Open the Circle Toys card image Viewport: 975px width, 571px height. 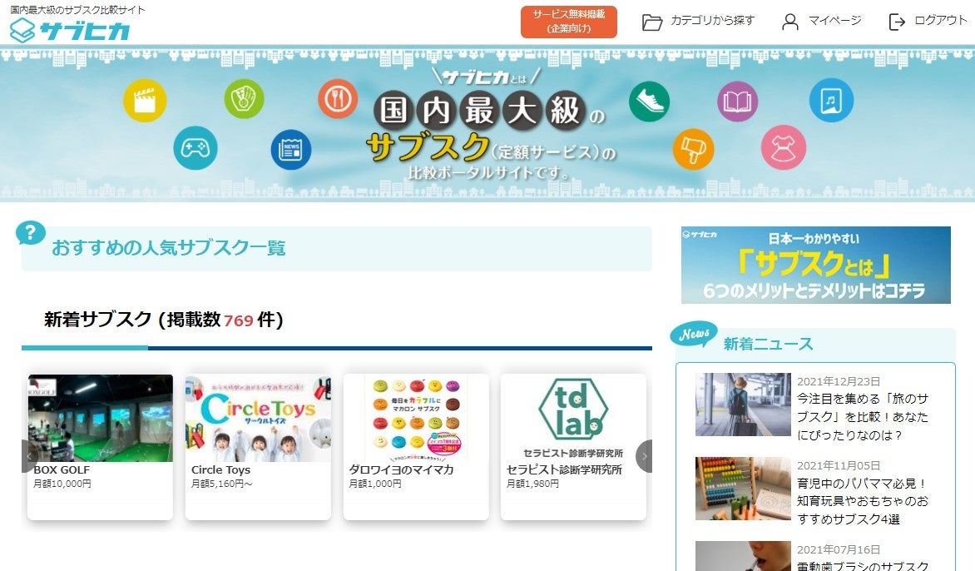coord(258,418)
